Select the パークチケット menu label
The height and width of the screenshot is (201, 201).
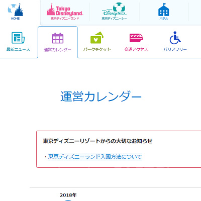[x=97, y=49]
